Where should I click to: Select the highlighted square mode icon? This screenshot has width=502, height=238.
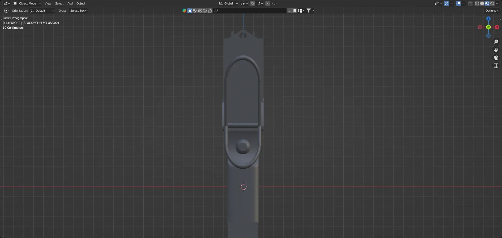coord(190,11)
